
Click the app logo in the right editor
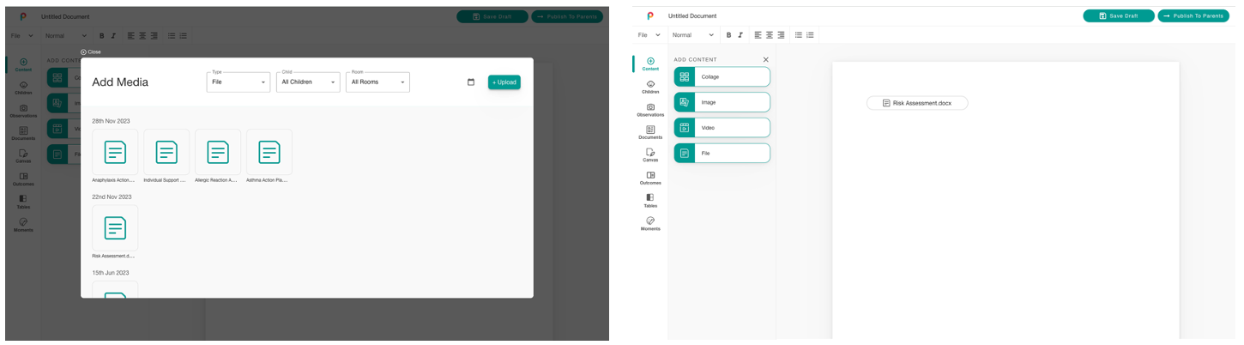point(649,15)
